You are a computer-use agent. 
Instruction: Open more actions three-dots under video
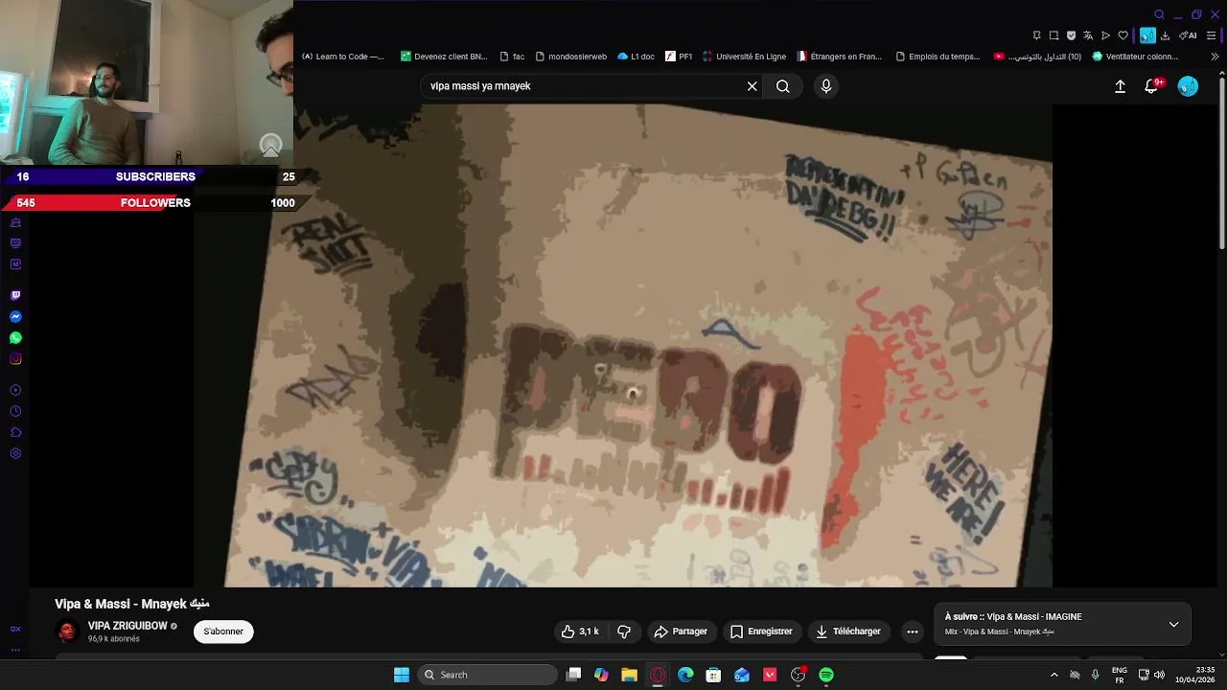click(913, 632)
